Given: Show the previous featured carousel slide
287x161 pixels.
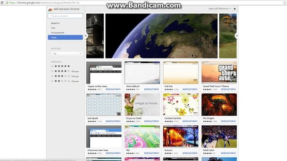Looking at the screenshot, I should tap(86, 36).
